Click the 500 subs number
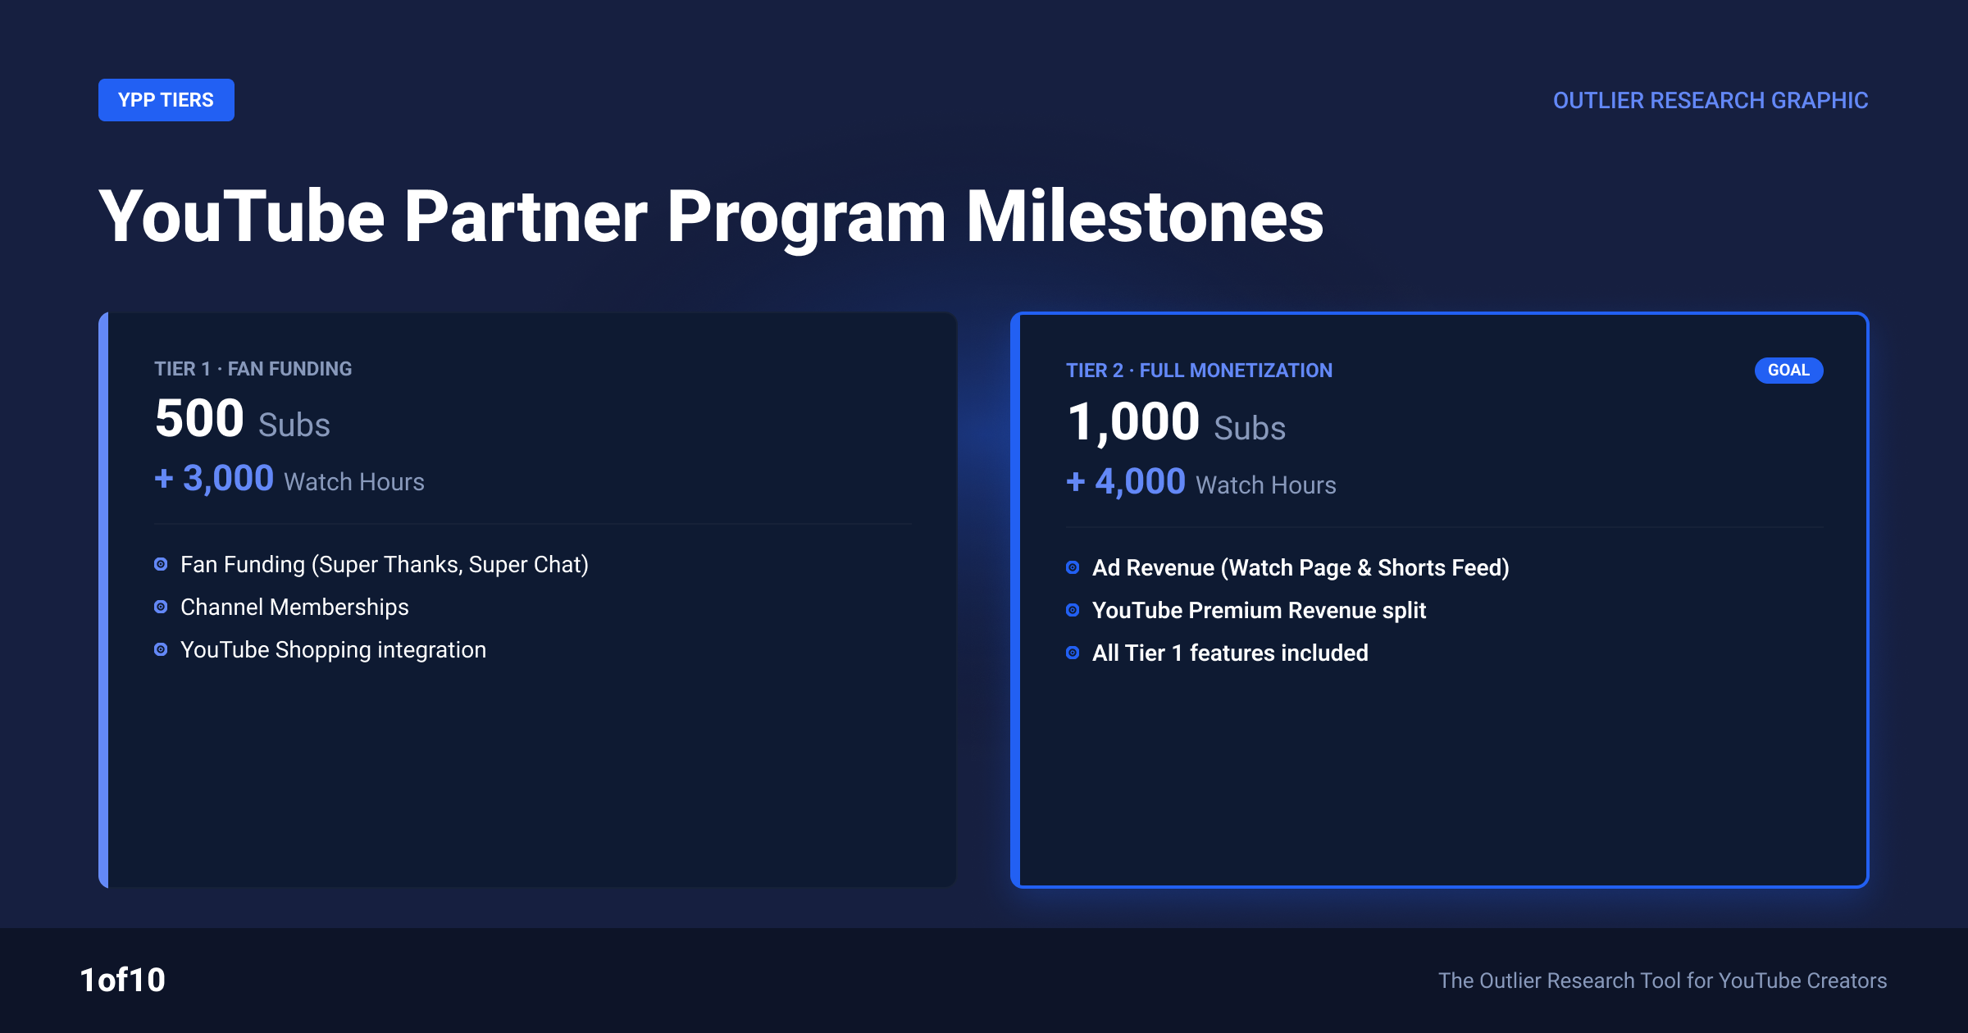Image resolution: width=1968 pixels, height=1033 pixels. click(x=199, y=418)
